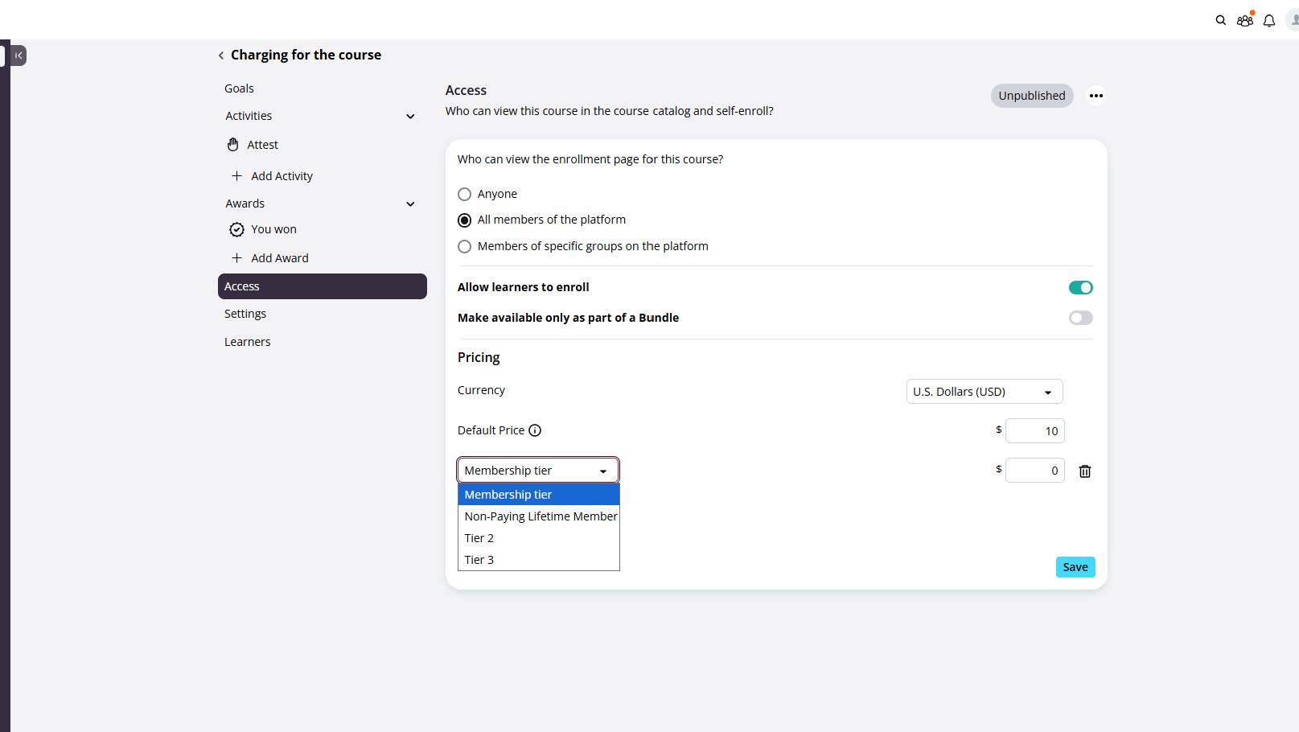
Task: Open the three-dots more options menu
Action: 1096,96
